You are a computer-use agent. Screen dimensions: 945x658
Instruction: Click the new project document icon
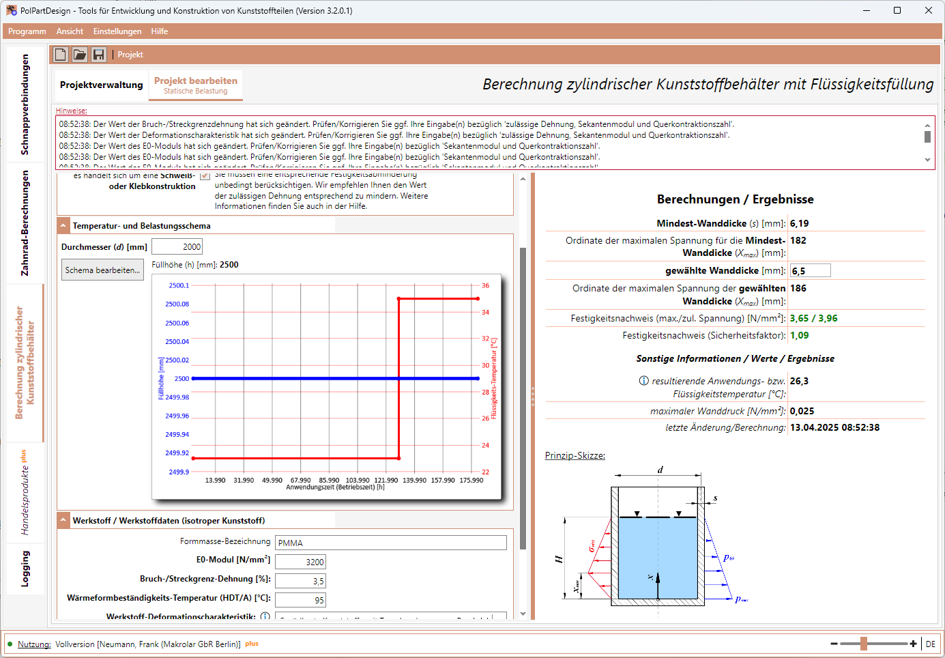(61, 55)
